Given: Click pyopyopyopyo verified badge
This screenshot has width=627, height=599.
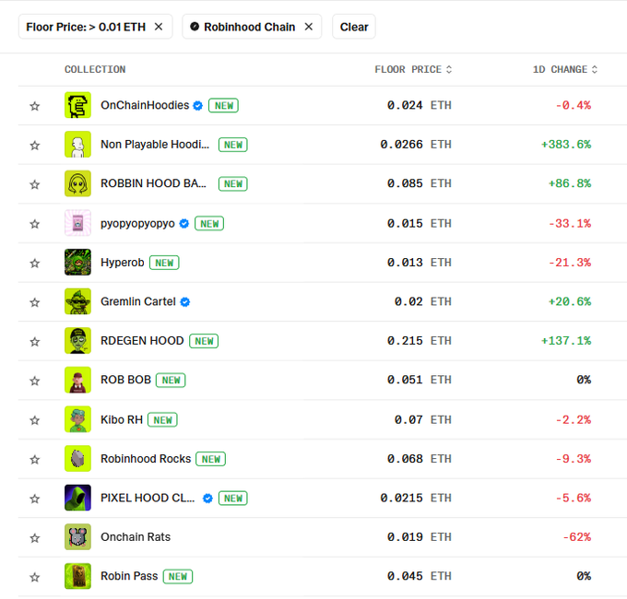Looking at the screenshot, I should pos(183,223).
